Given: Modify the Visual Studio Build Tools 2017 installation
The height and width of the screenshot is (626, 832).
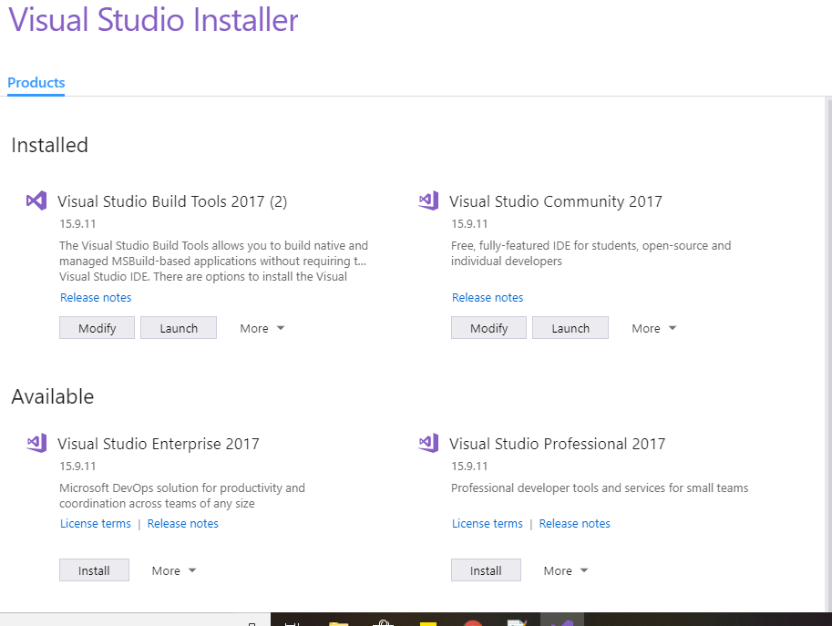Looking at the screenshot, I should (x=97, y=328).
